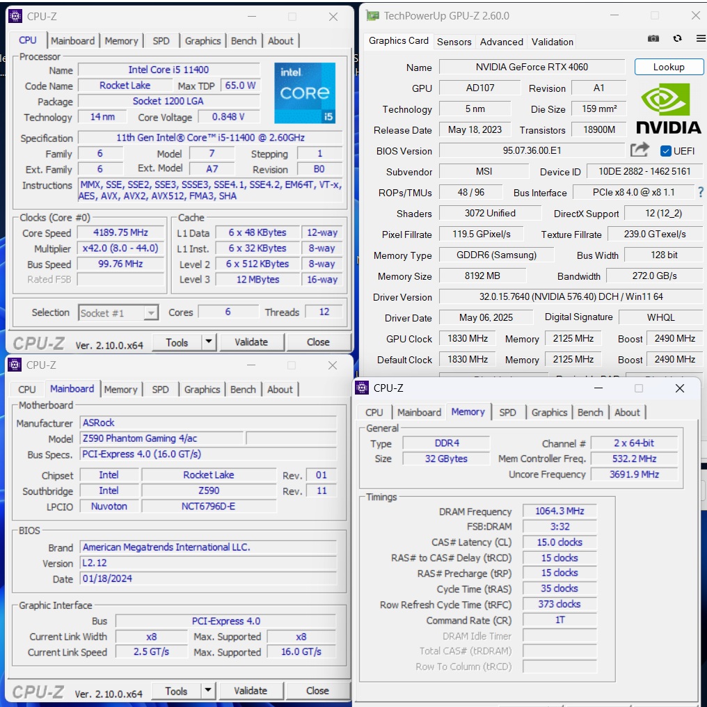This screenshot has height=707, width=707.
Task: Click the top CPU-Z window title icon
Action: (x=15, y=16)
